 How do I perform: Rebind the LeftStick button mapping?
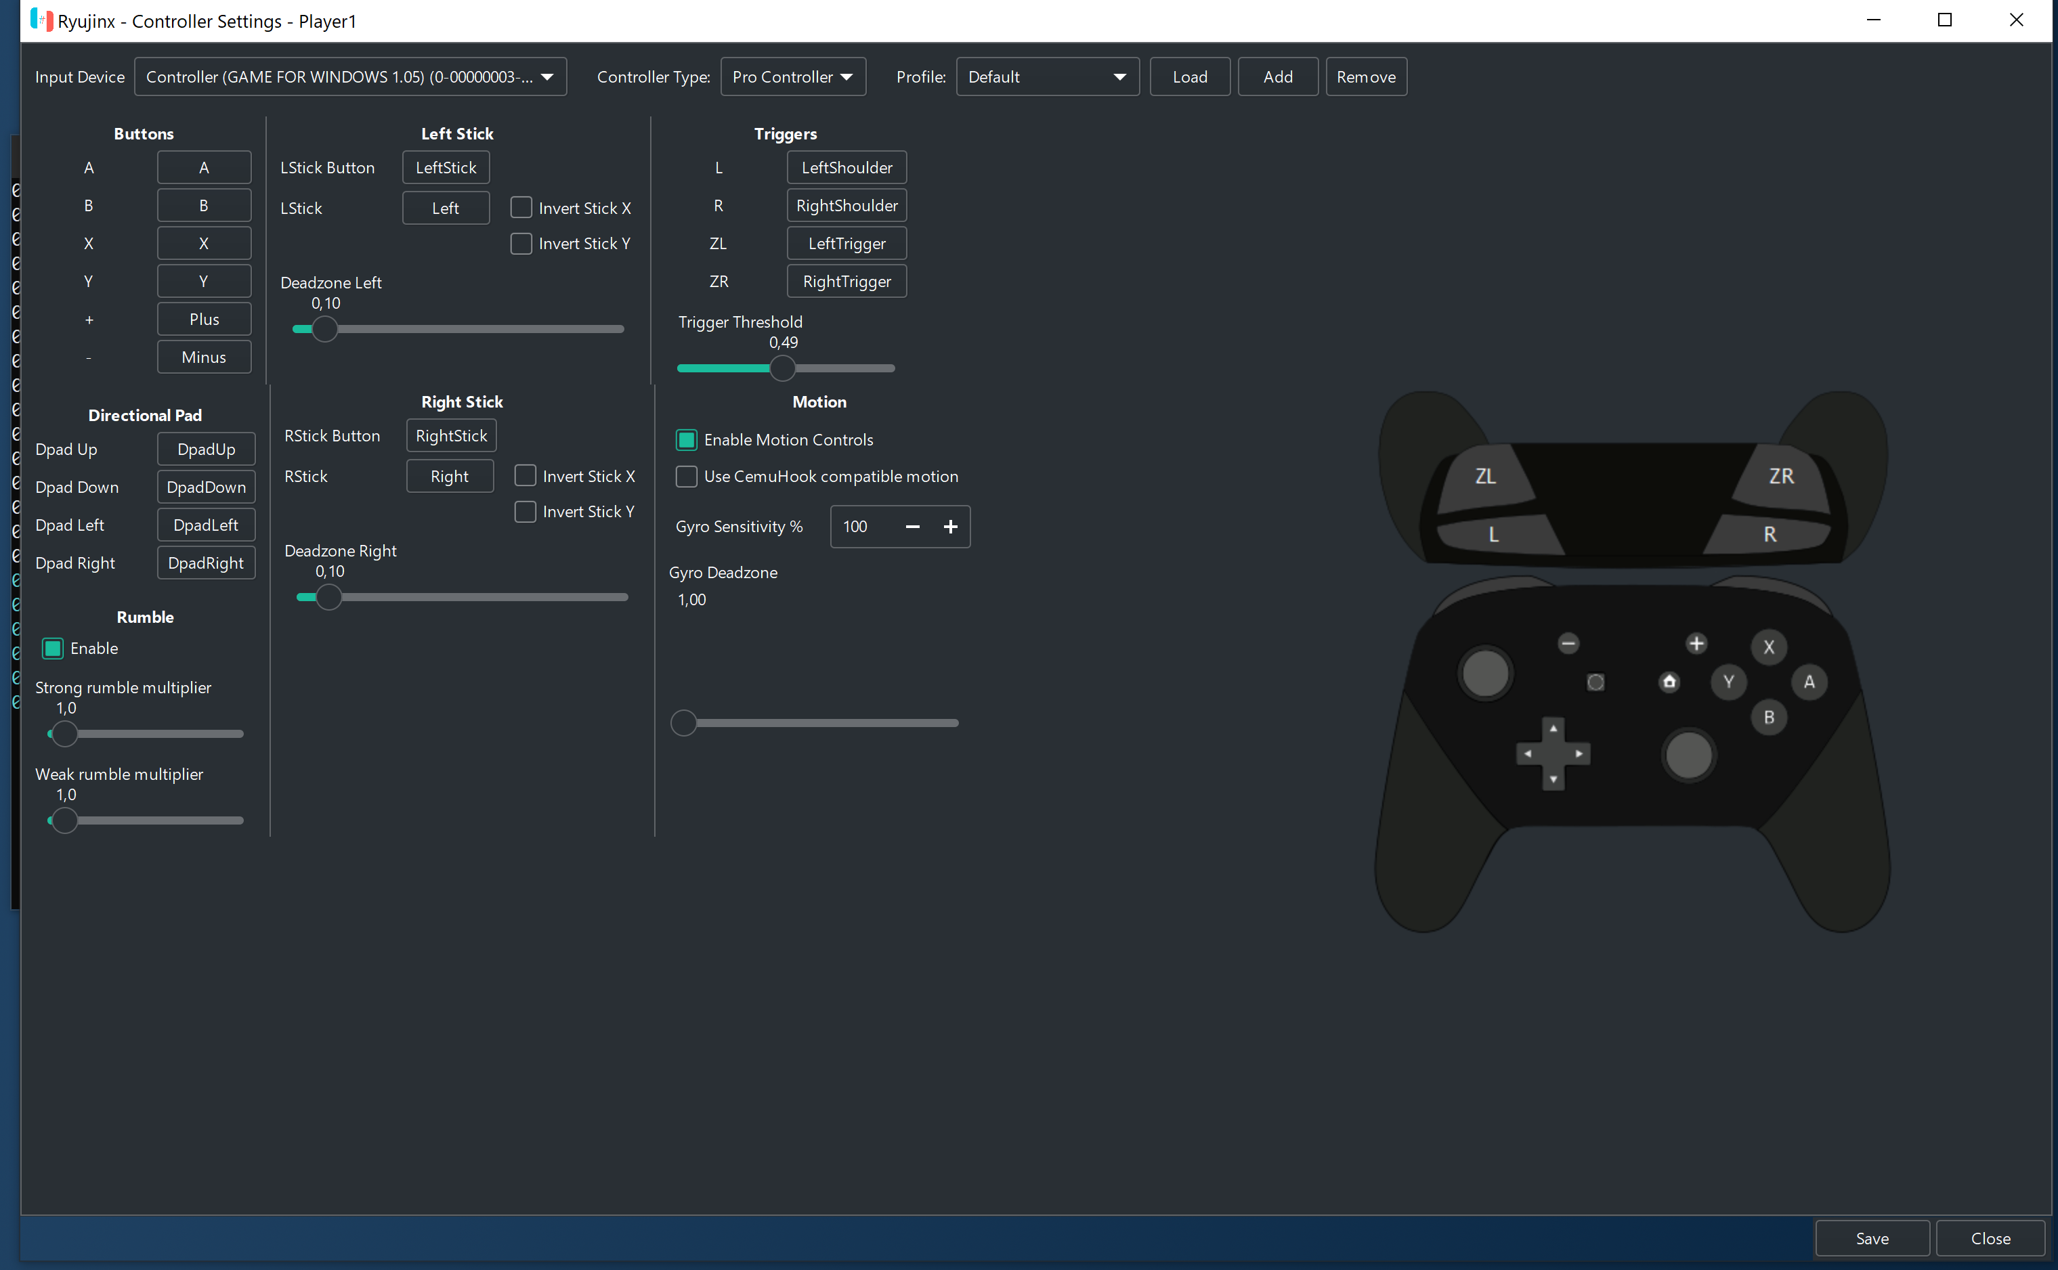click(x=446, y=167)
